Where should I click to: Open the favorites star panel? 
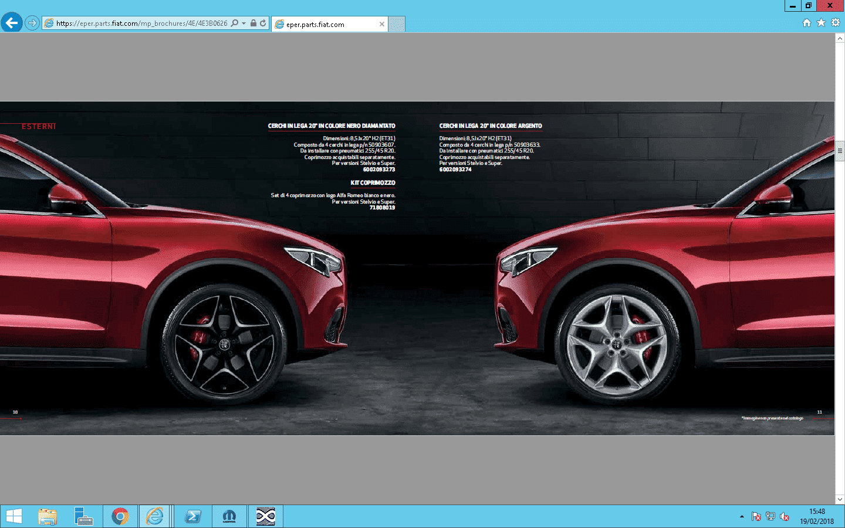tap(821, 22)
